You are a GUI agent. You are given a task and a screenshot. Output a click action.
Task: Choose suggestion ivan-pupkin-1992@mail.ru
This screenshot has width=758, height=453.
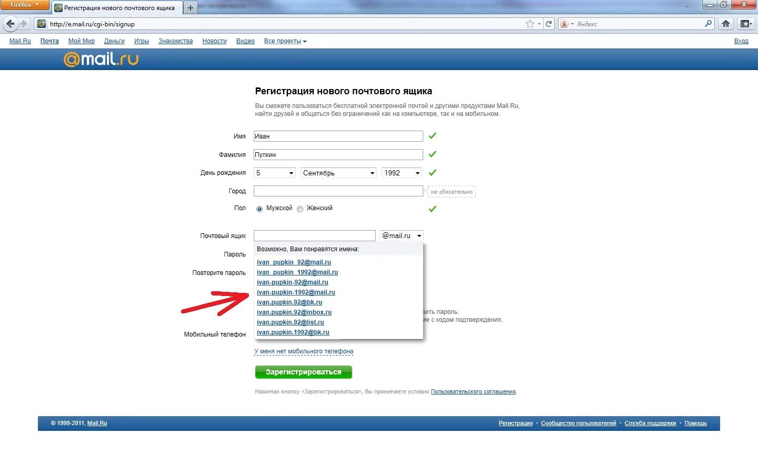(x=296, y=292)
